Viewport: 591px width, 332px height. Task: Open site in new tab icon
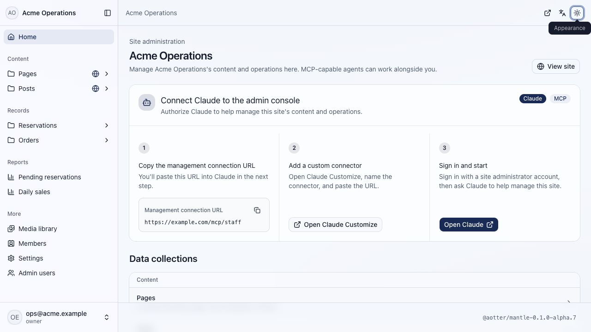[548, 13]
